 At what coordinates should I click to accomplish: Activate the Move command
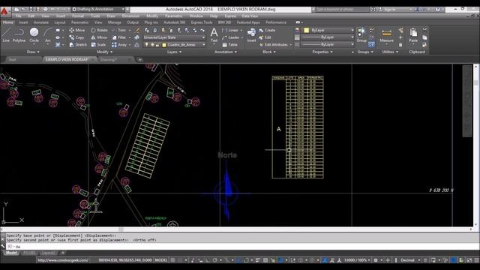click(x=77, y=30)
